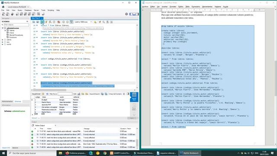The image size is (277, 156).
Task: Execute statement under cursor icon
Action: point(46,22)
